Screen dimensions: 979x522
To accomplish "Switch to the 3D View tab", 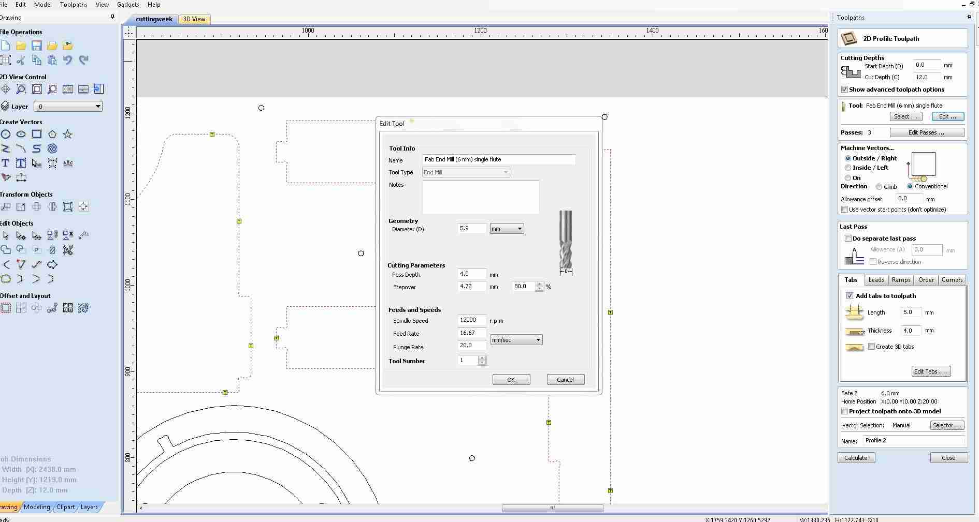I will 194,19.
